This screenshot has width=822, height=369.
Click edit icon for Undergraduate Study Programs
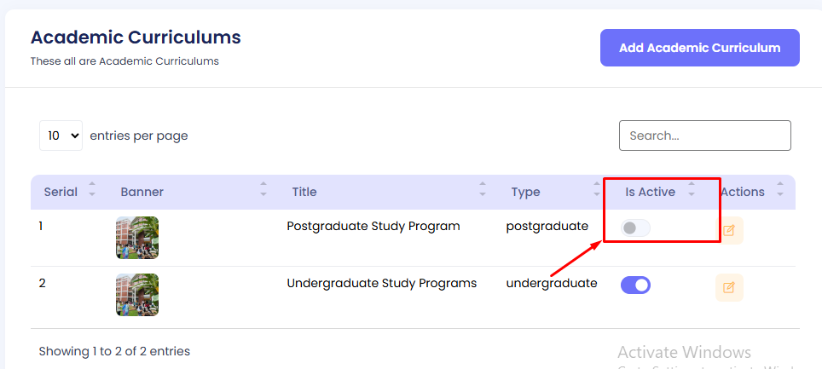click(729, 287)
